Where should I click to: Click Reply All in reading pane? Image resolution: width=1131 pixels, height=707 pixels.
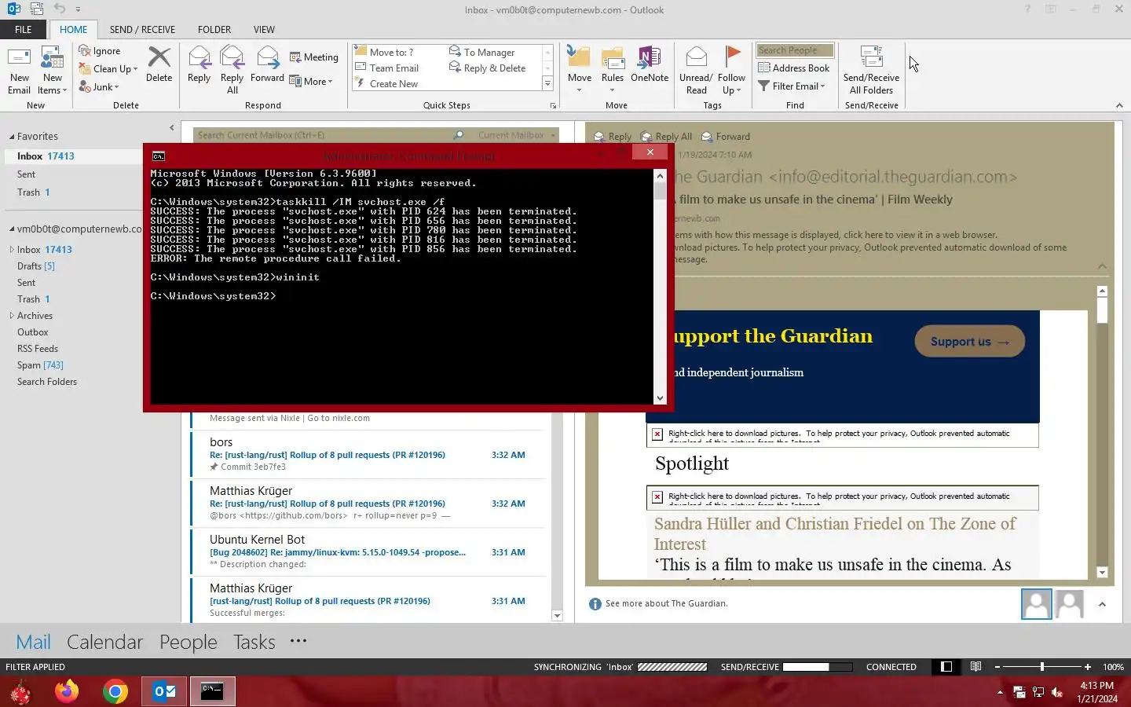666,137
